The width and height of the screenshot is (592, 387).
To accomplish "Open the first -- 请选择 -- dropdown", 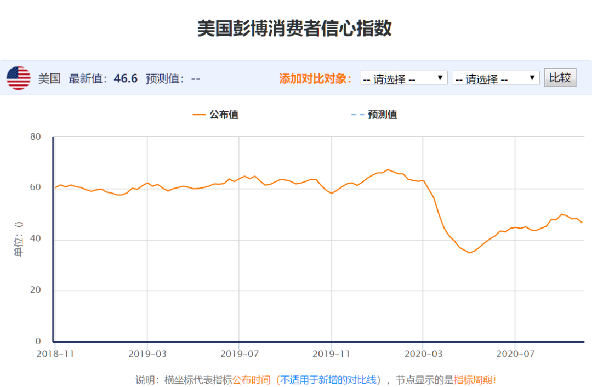I will click(x=403, y=77).
